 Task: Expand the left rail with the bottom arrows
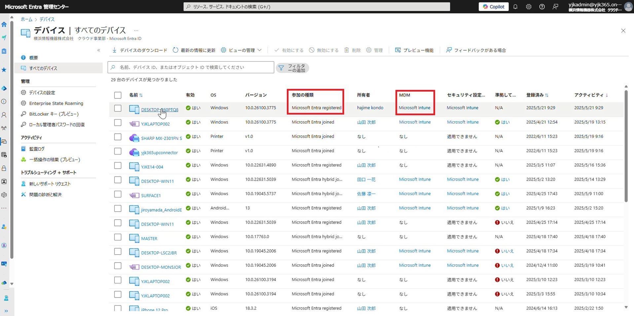click(x=6, y=311)
